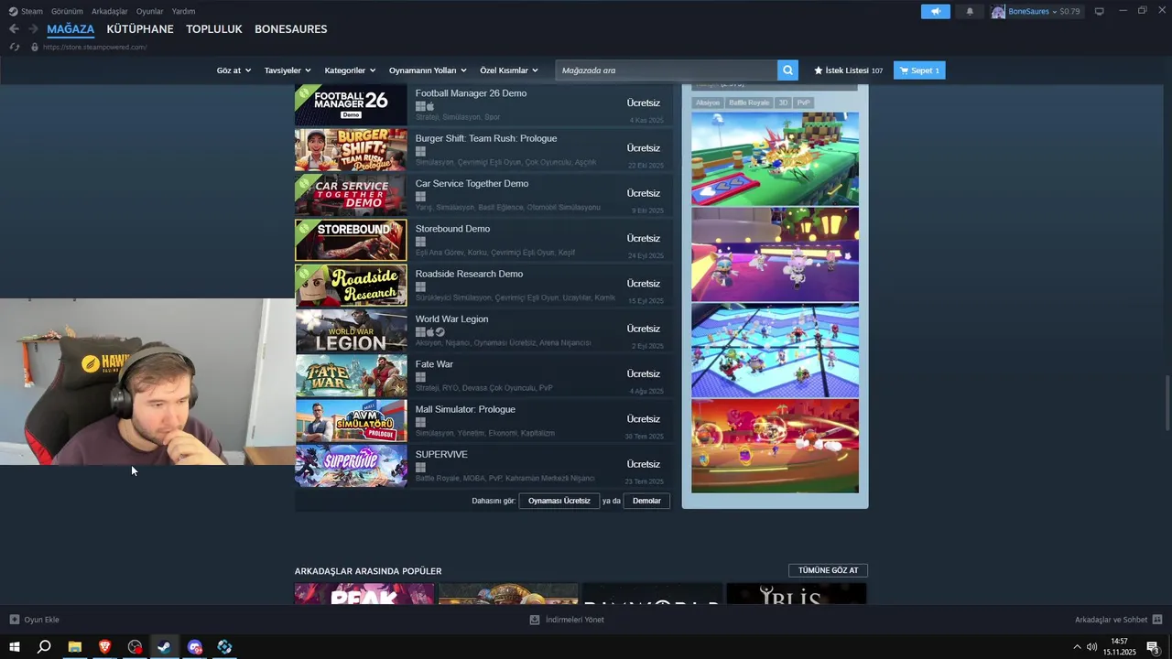Click TÜMÜNE GÖZ AT button
1172x659 pixels.
coord(828,570)
